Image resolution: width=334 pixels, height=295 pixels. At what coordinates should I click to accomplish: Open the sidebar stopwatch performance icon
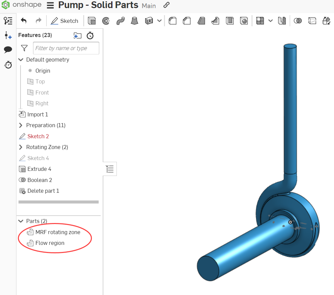(x=8, y=65)
